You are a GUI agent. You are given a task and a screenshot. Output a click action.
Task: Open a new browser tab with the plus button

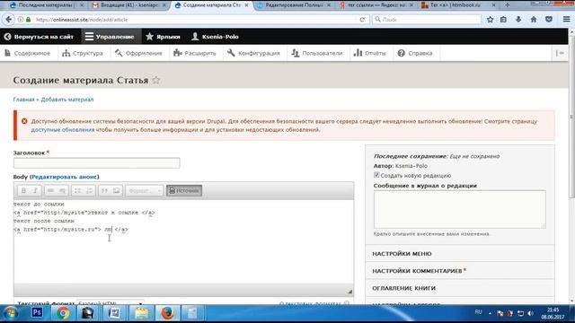pos(507,5)
